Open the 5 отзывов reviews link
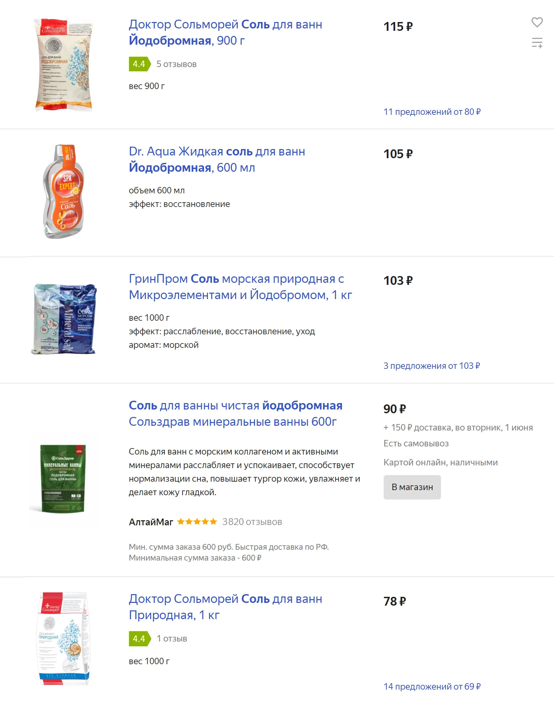This screenshot has height=714, width=554. 176,64
